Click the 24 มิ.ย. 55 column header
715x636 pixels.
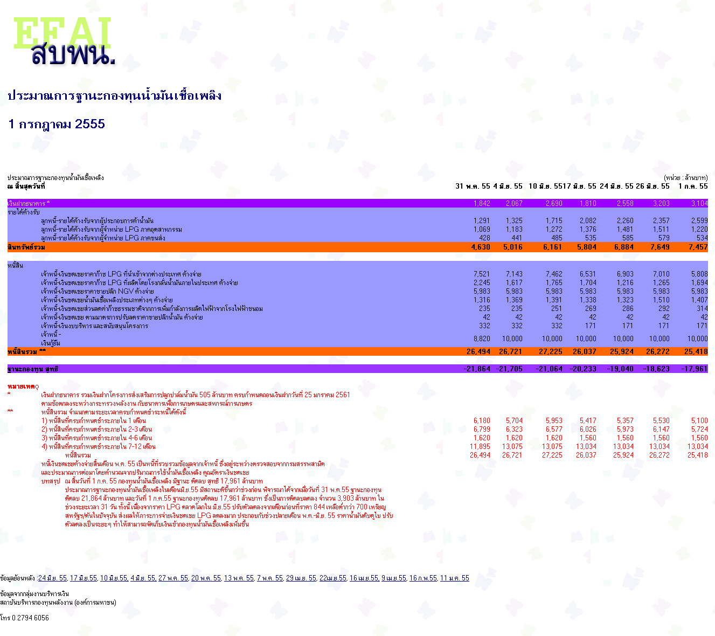point(616,186)
